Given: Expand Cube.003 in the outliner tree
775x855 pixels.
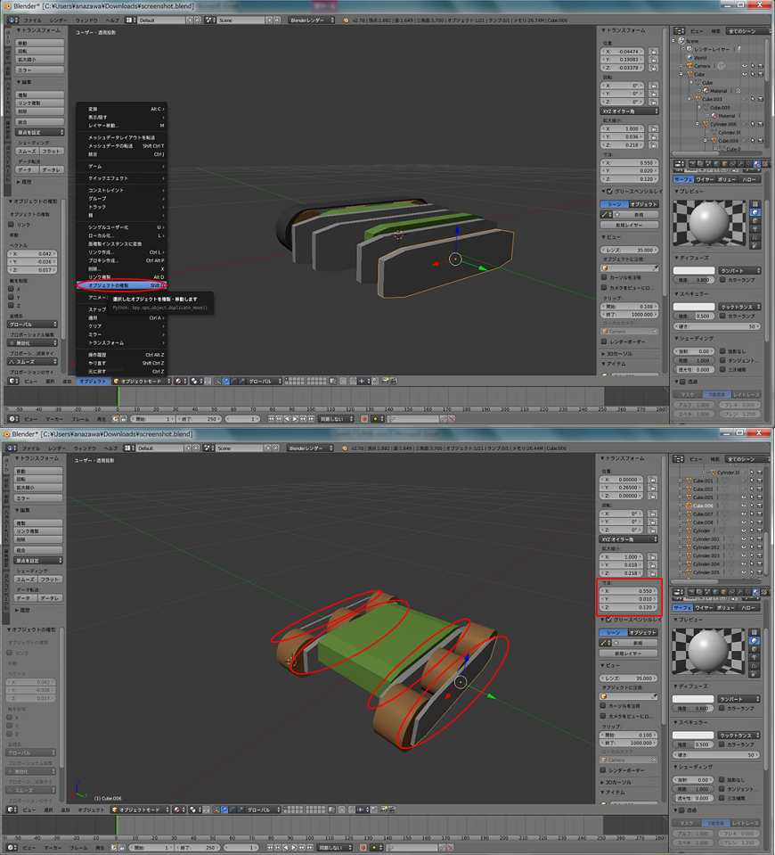Looking at the screenshot, I should [689, 99].
